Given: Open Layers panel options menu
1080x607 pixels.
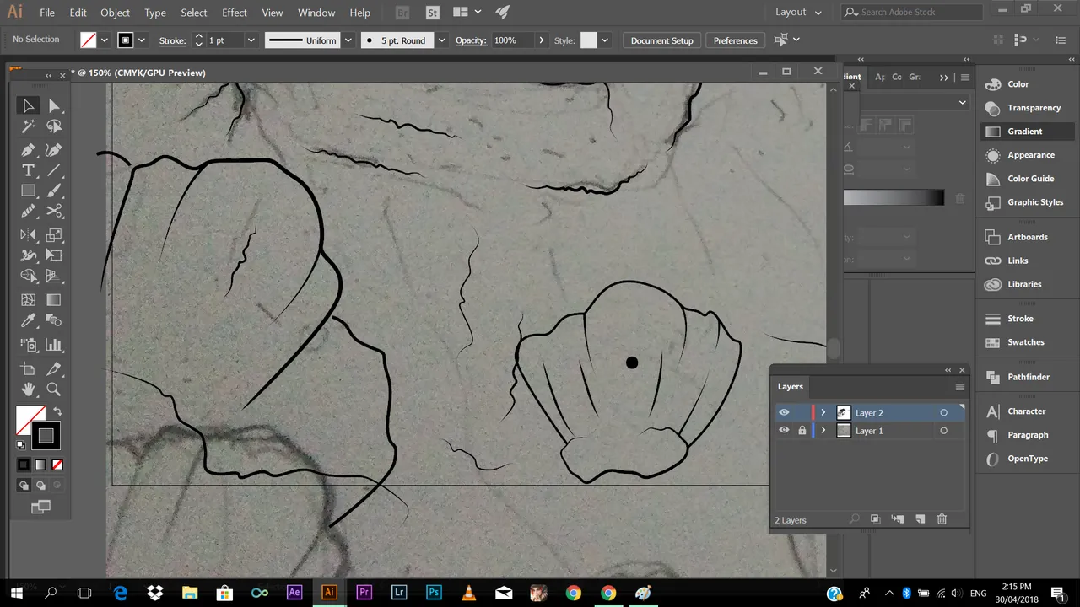Looking at the screenshot, I should (x=959, y=387).
